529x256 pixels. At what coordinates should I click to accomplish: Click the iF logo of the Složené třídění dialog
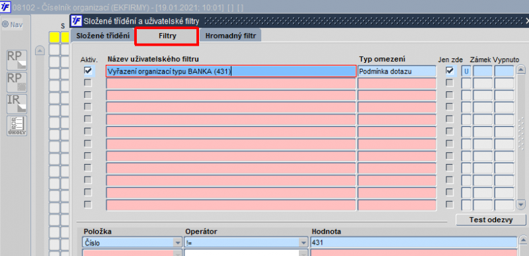77,22
